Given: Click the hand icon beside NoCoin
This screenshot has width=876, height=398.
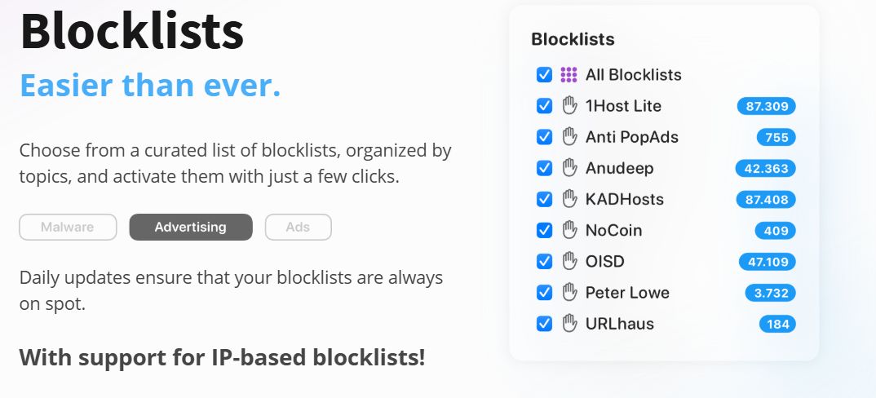Looking at the screenshot, I should (569, 230).
